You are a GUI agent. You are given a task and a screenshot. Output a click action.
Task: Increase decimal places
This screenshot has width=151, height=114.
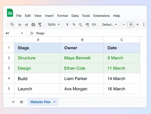[x=87, y=25]
